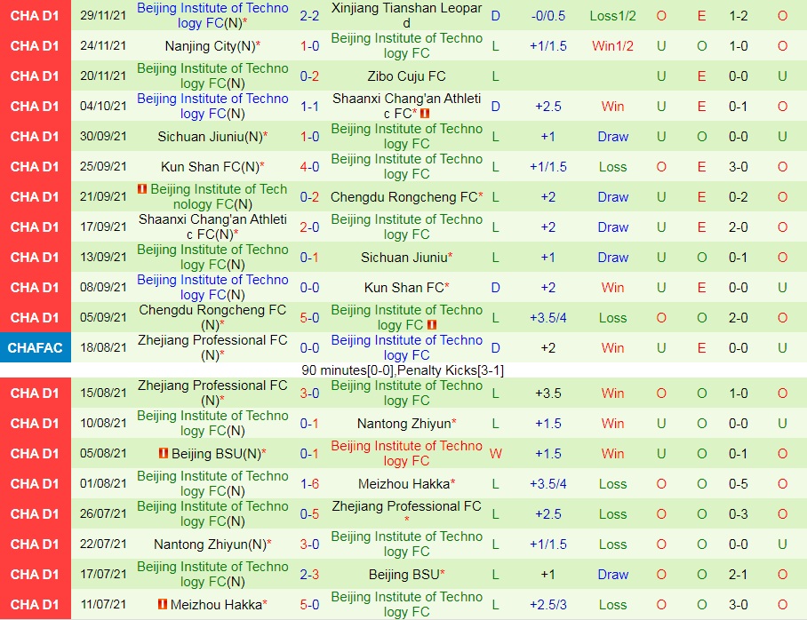Click the W result letter on 05/08/21
The height and width of the screenshot is (620, 807).
pos(496,454)
